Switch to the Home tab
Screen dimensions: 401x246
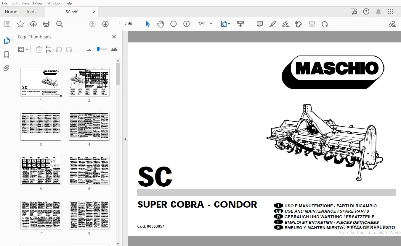coord(11,12)
